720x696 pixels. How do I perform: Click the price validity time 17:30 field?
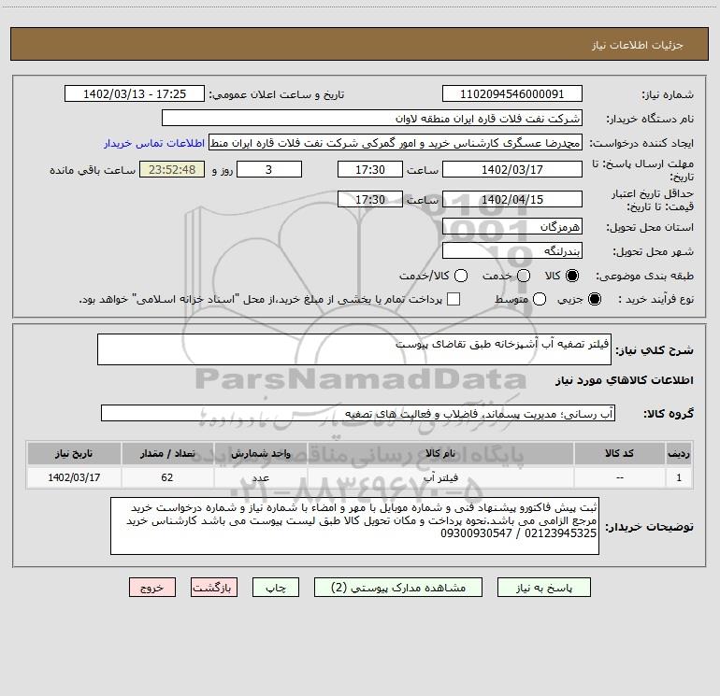[370, 199]
